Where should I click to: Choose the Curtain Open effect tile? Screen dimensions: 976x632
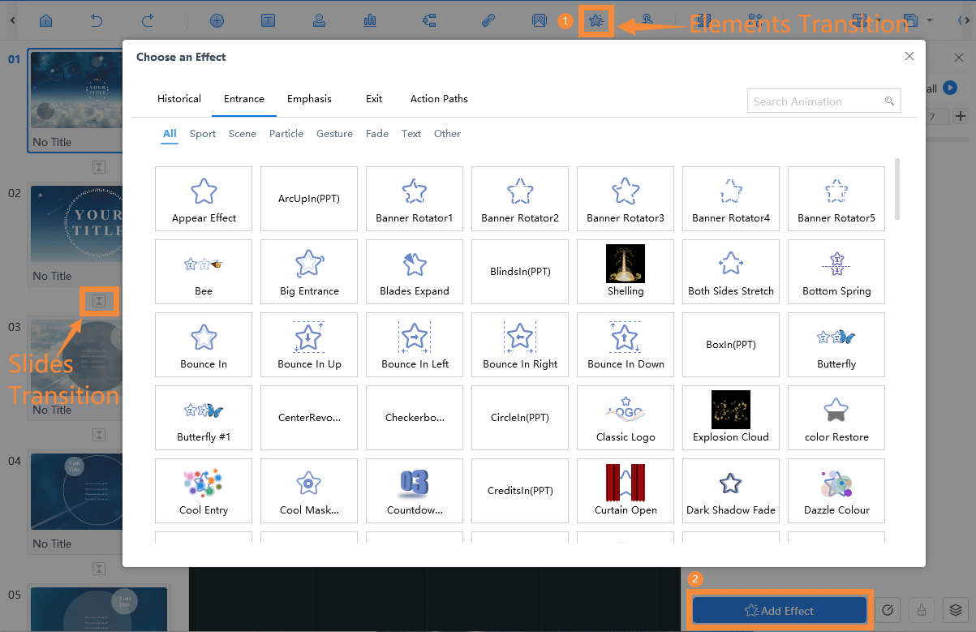coord(626,491)
